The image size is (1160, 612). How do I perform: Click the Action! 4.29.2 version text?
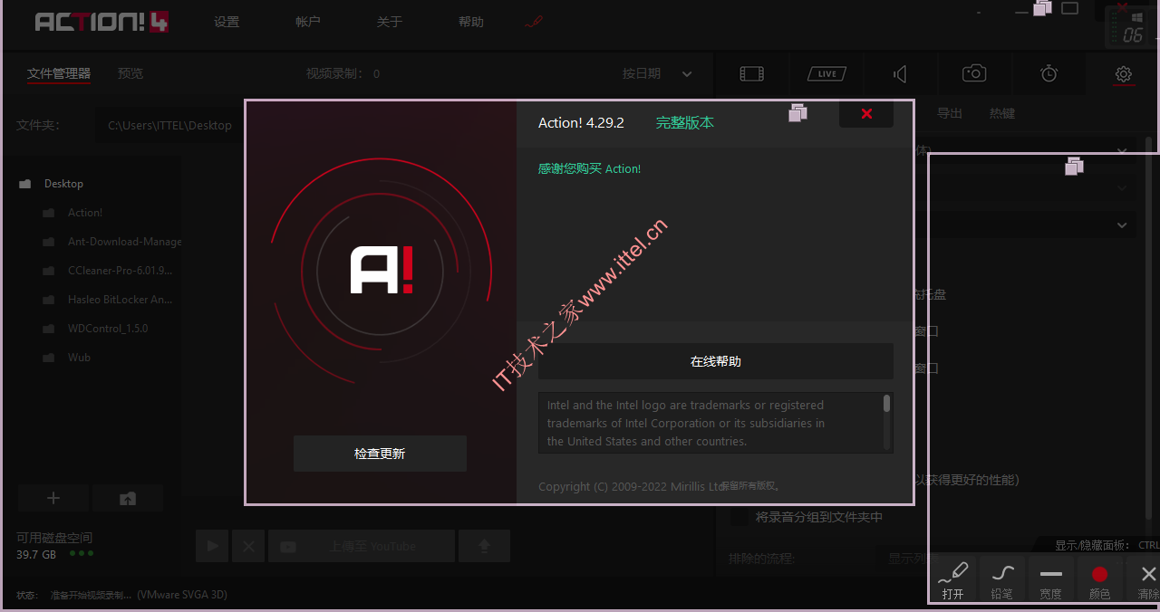point(581,122)
